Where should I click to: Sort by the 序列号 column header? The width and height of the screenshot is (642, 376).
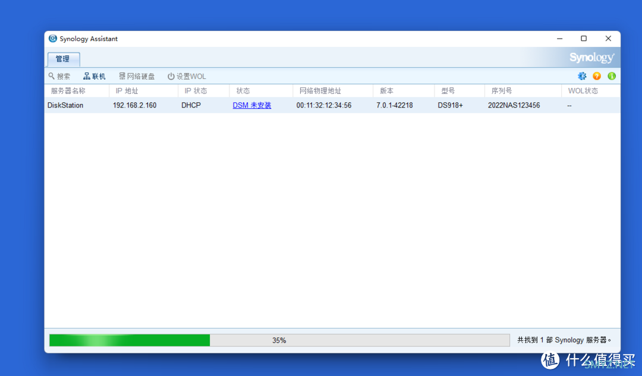523,91
